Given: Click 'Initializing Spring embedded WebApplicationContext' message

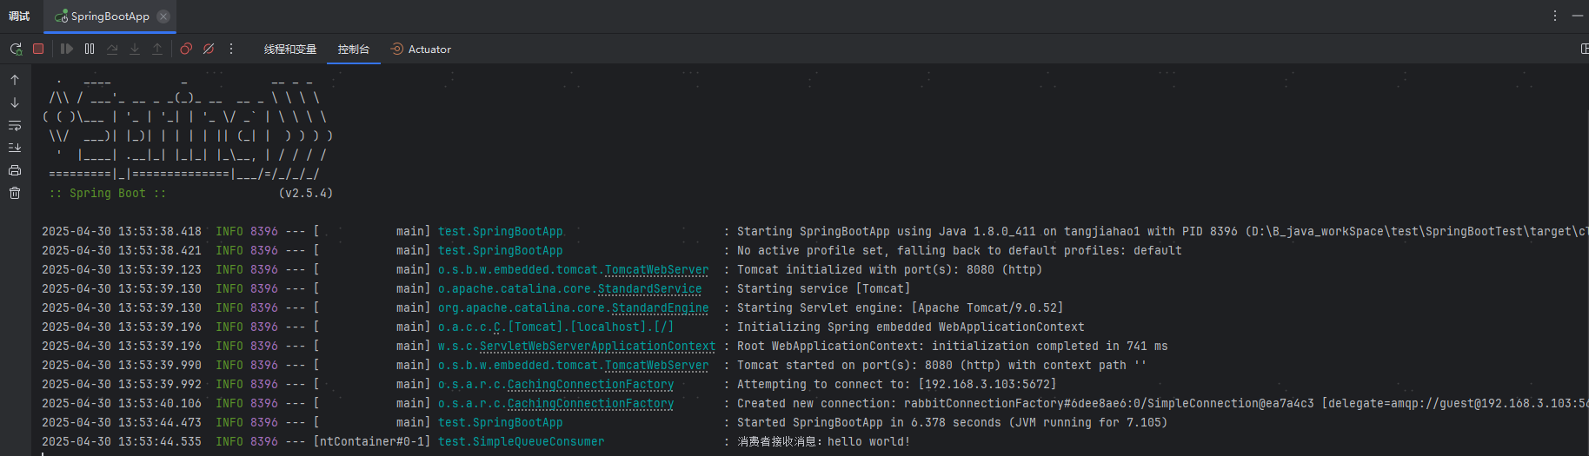Looking at the screenshot, I should [x=910, y=327].
